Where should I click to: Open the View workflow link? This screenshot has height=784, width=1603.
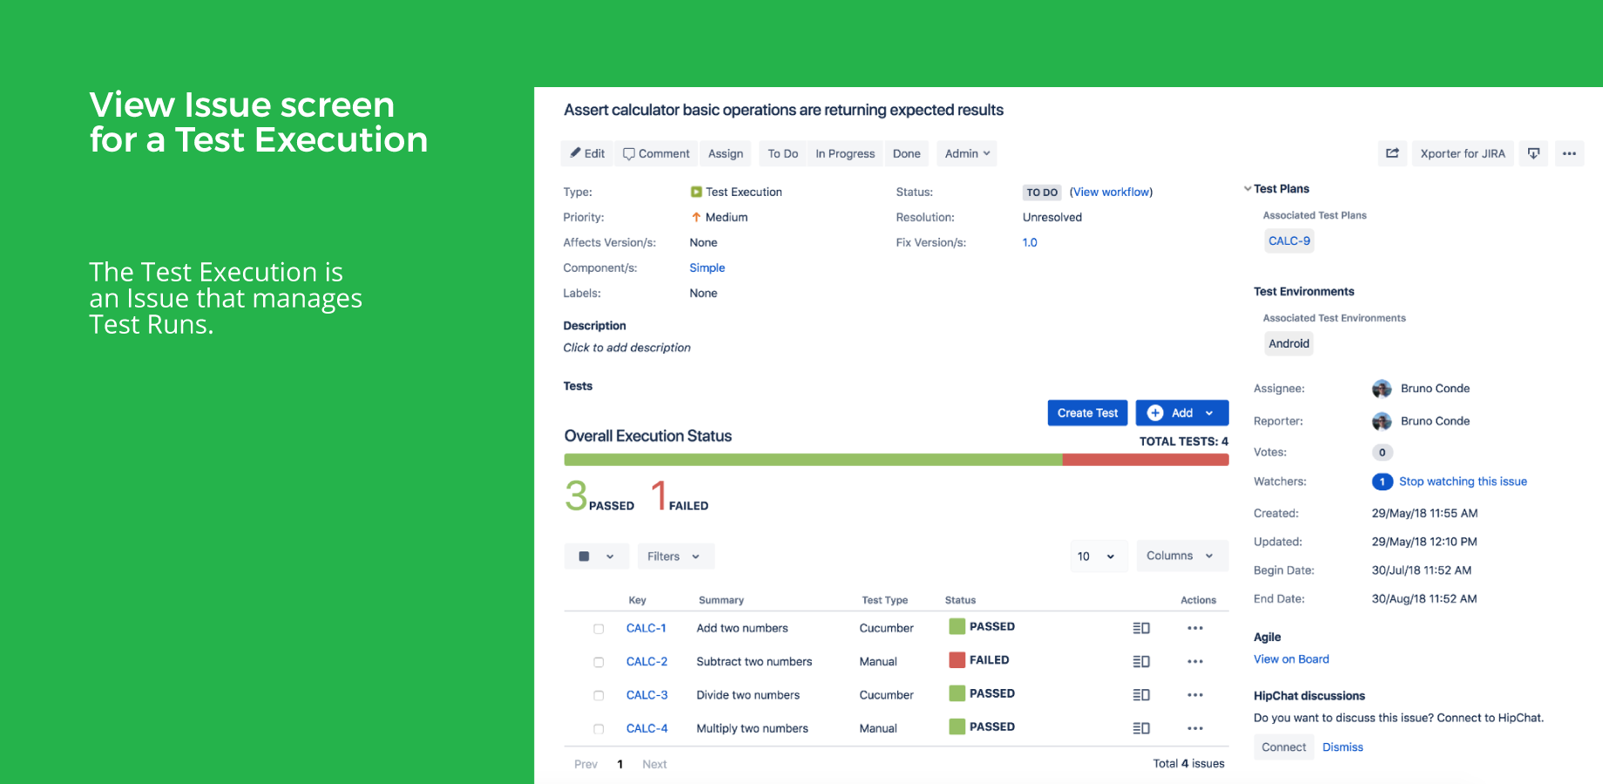click(1111, 192)
